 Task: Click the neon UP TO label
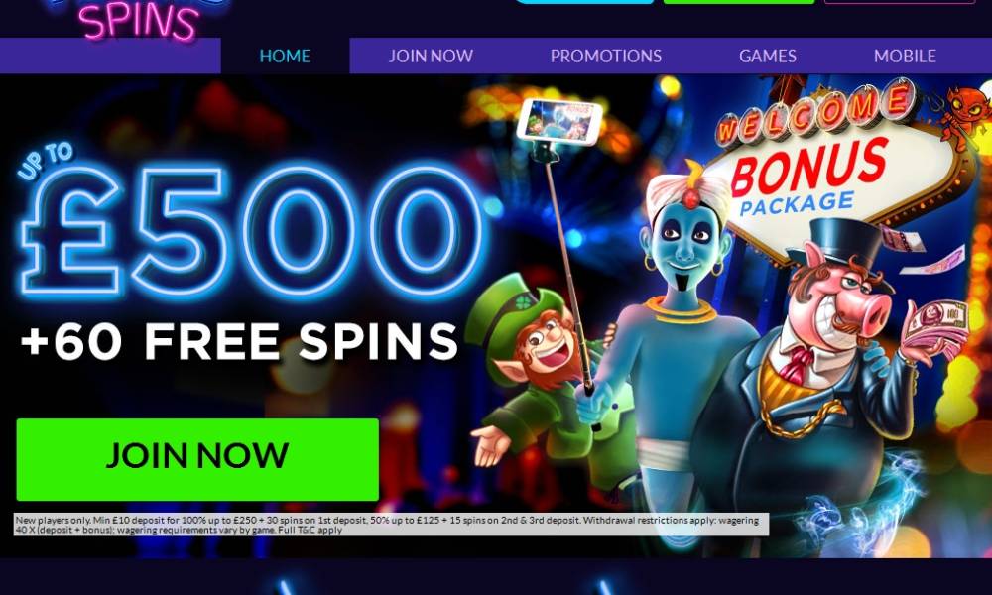46,162
